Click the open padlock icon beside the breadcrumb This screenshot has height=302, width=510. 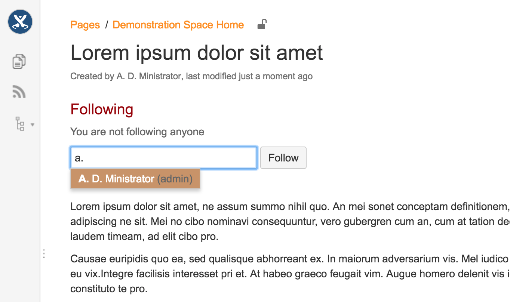click(x=261, y=24)
